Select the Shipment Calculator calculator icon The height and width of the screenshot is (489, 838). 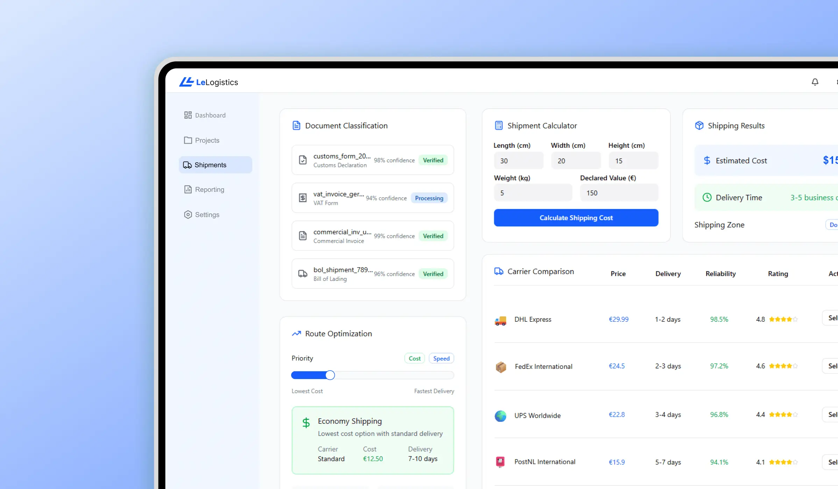click(x=499, y=125)
